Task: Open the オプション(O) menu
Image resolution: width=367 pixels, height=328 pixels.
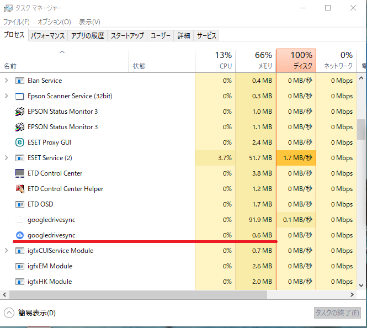Action: click(54, 22)
